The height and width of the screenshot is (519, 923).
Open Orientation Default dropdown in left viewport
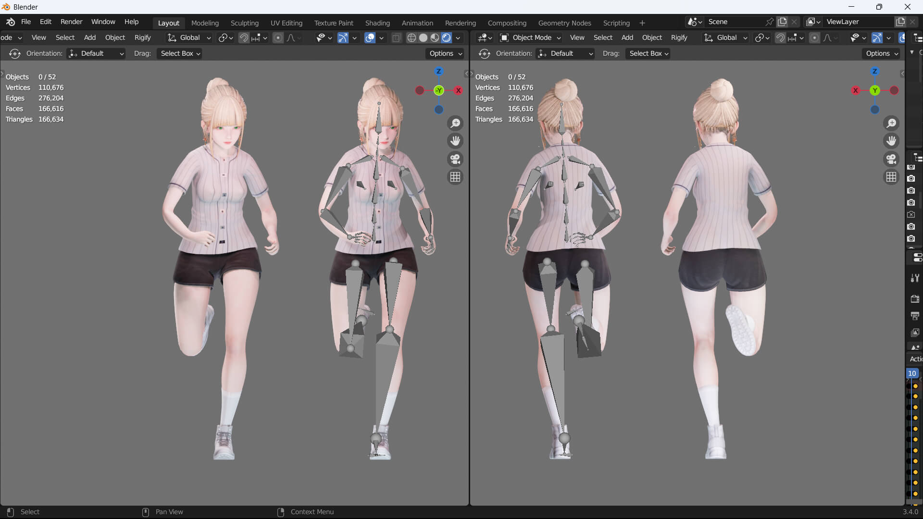[x=96, y=53]
